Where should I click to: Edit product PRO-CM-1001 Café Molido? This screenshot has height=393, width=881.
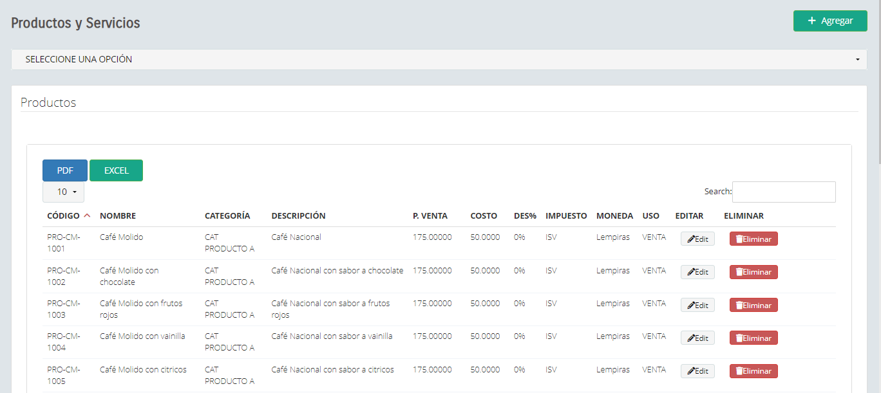697,239
